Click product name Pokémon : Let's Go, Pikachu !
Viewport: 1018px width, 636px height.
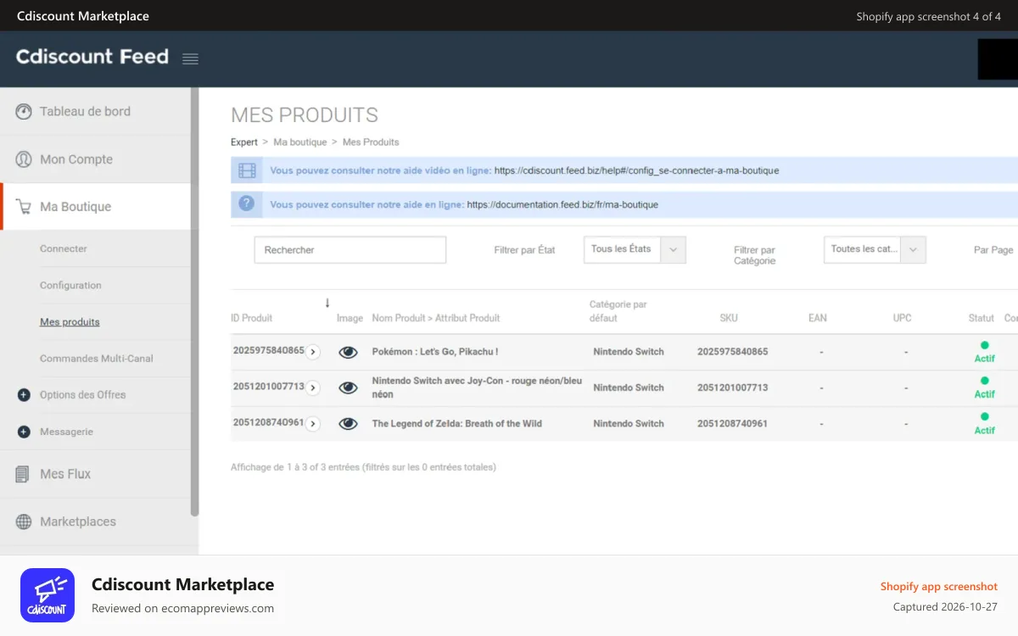coord(435,352)
